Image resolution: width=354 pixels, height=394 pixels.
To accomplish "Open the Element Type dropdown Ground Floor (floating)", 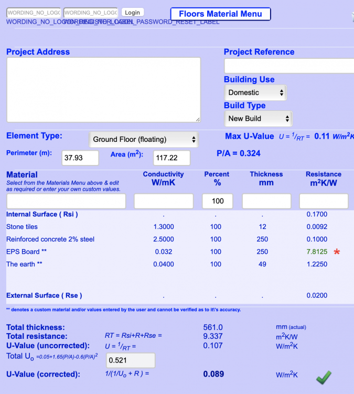I will point(144,139).
